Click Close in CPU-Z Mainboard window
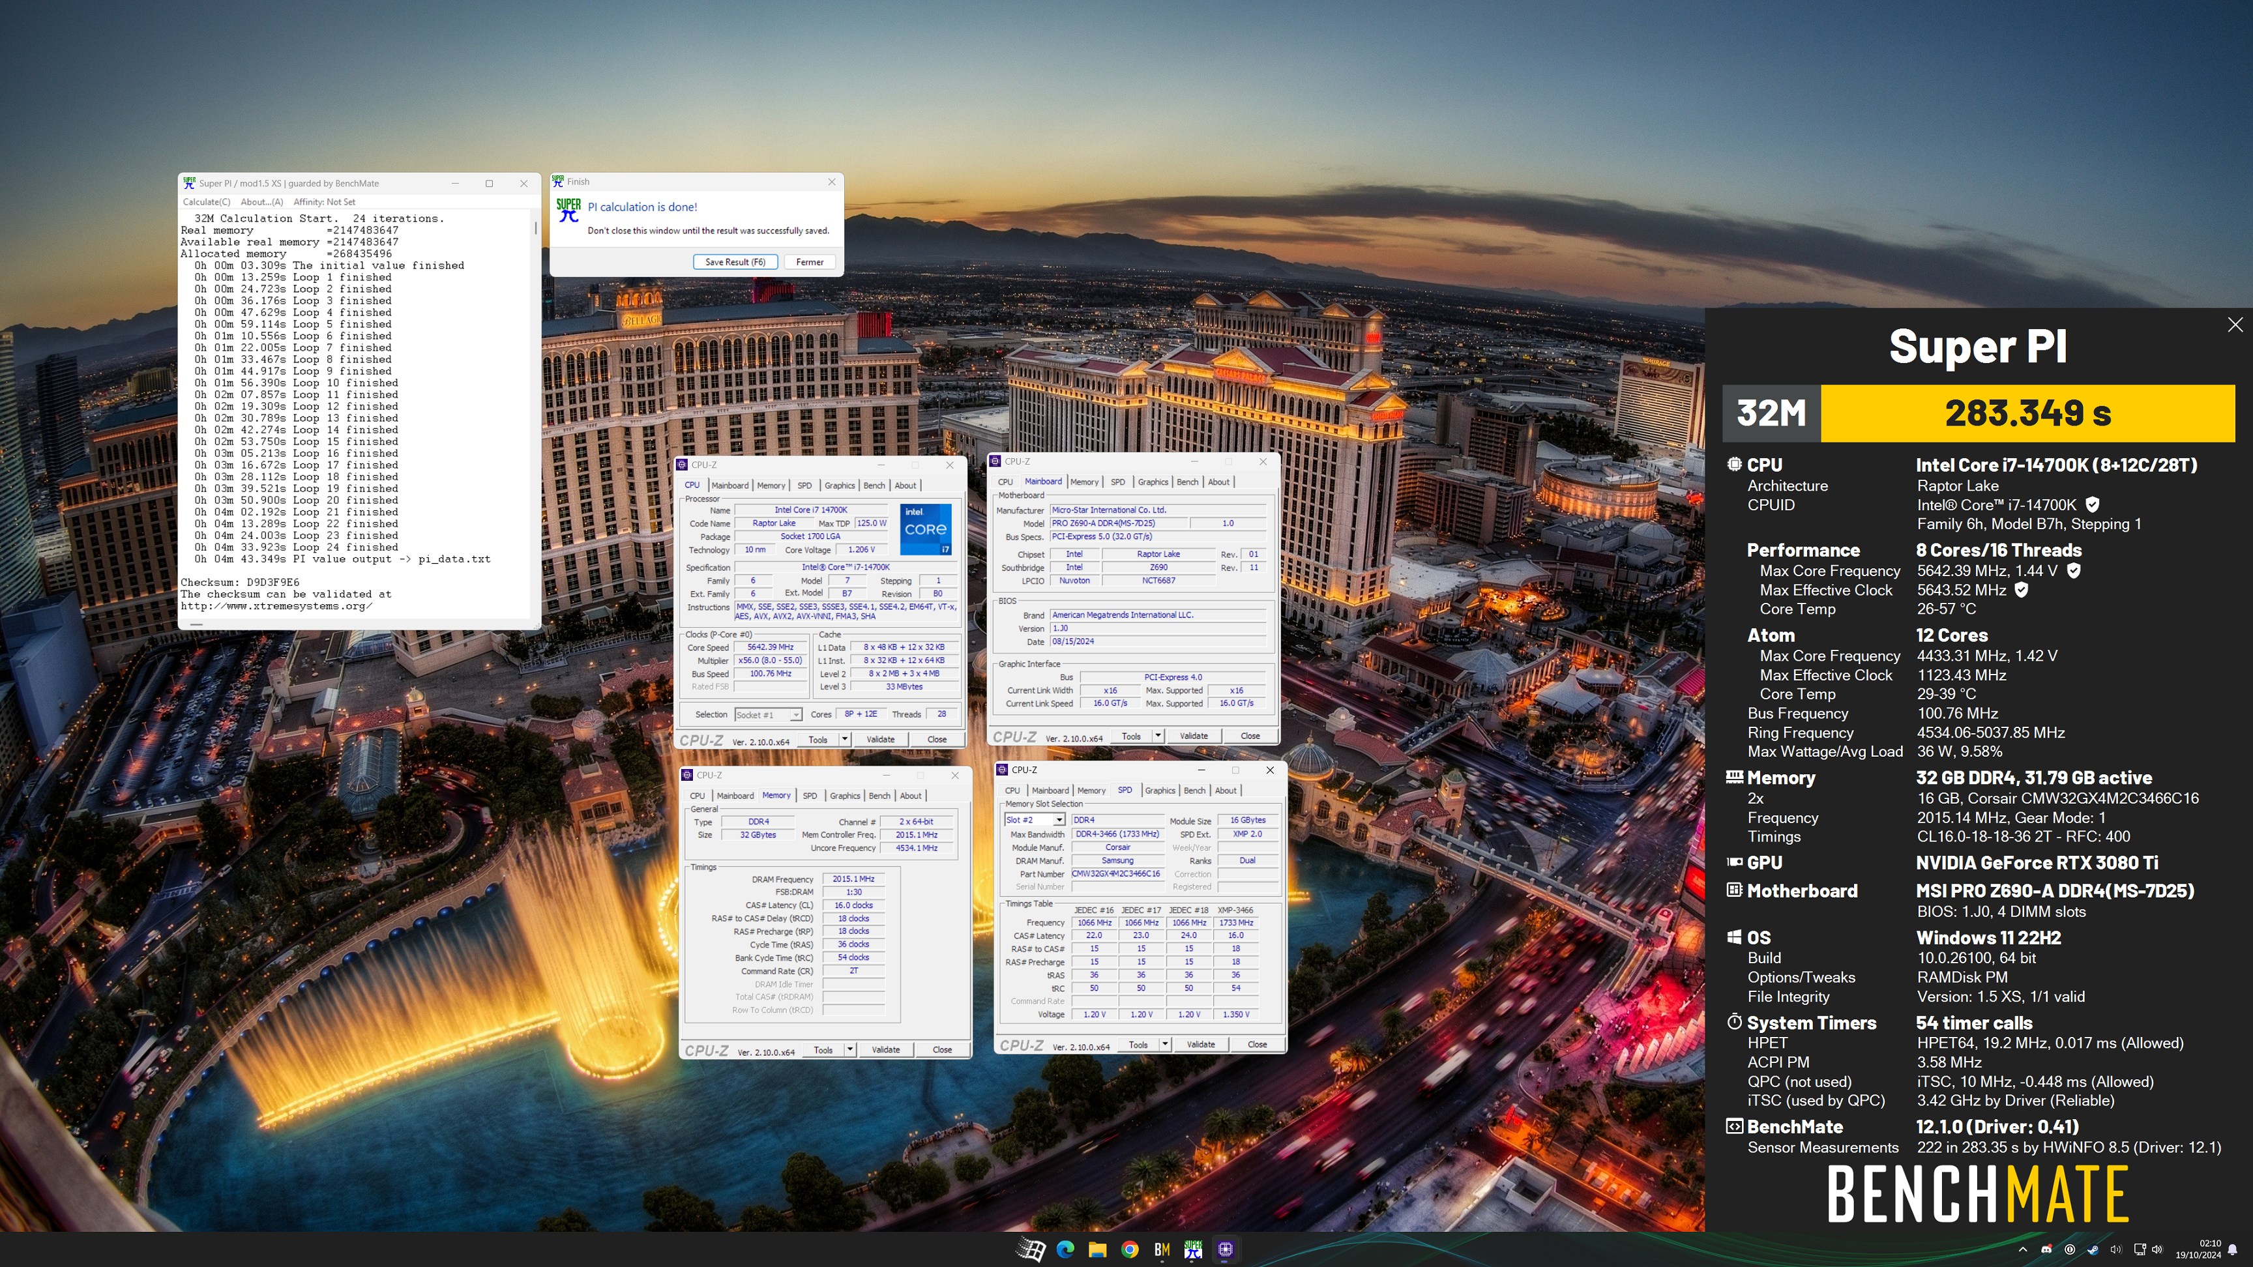This screenshot has height=1267, width=2253. 1250,735
